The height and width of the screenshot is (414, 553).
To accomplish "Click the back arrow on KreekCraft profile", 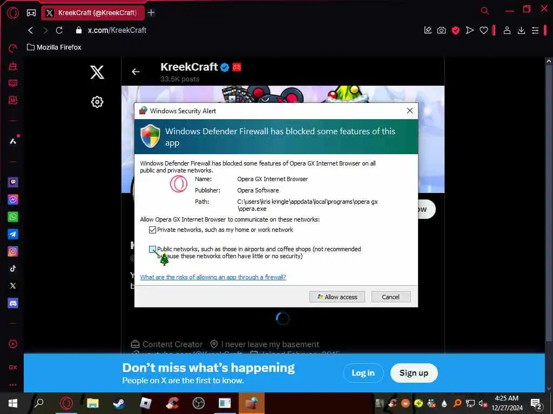I will 136,72.
